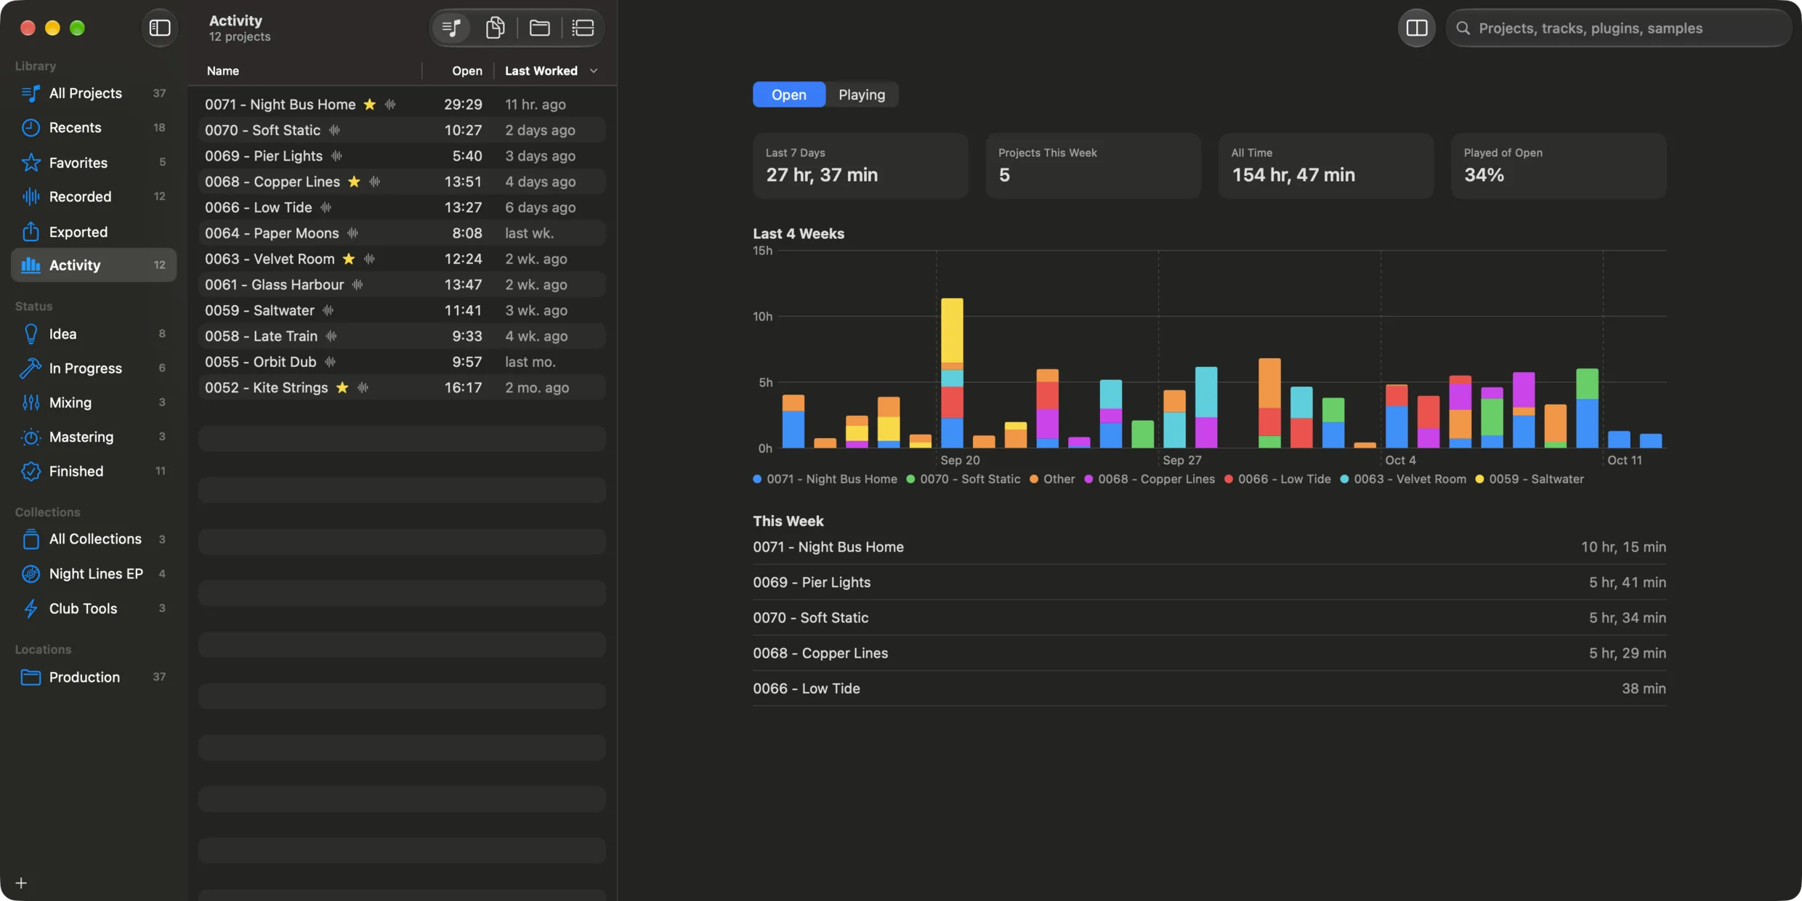Screen dimensions: 1802x901
Task: Toggle sort direction chevron on Last Worked
Action: point(594,71)
